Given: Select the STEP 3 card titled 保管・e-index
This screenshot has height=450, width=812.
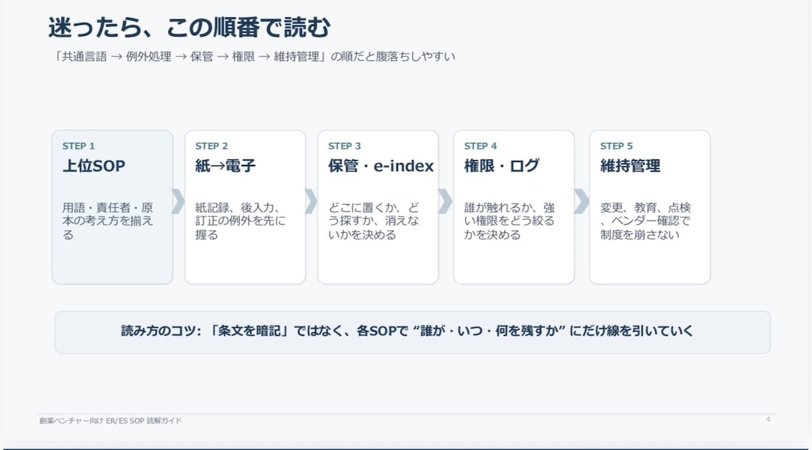Looking at the screenshot, I should pos(378,207).
